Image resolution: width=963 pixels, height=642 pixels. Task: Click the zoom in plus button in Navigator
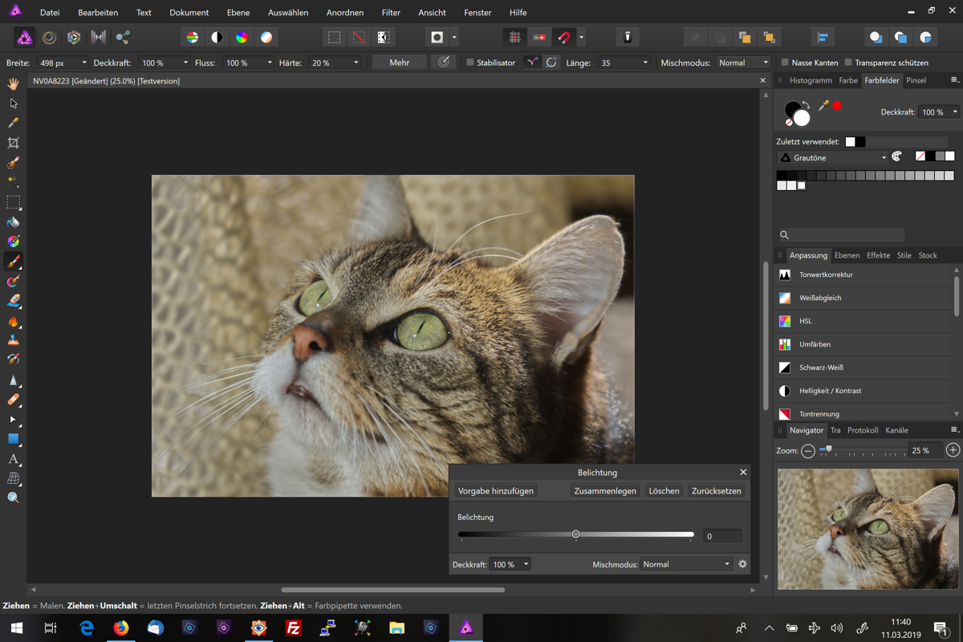[953, 450]
